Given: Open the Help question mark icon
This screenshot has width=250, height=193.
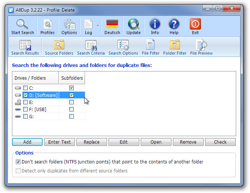Looking at the screenshot, I should tap(174, 24).
